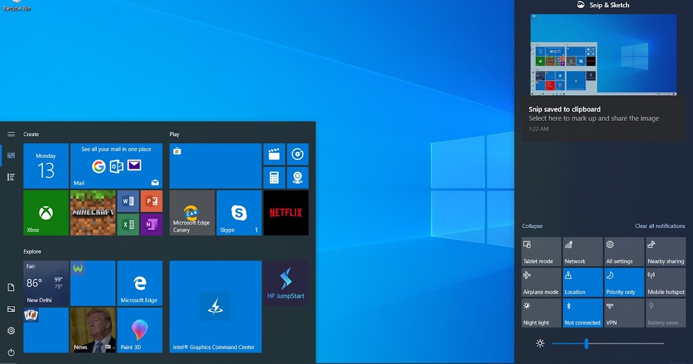This screenshot has height=364, width=693.
Task: Click the Play group header
Action: click(174, 134)
